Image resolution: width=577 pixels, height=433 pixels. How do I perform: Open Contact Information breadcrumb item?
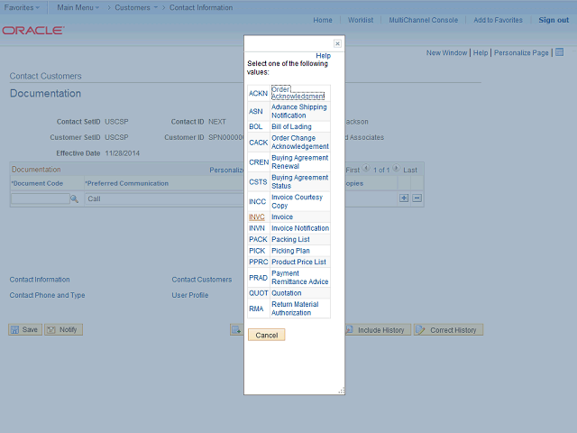click(201, 7)
